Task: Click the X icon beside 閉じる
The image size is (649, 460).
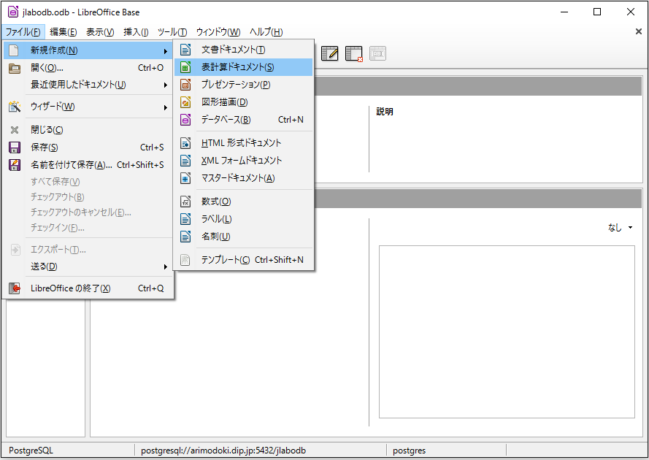Action: point(15,130)
